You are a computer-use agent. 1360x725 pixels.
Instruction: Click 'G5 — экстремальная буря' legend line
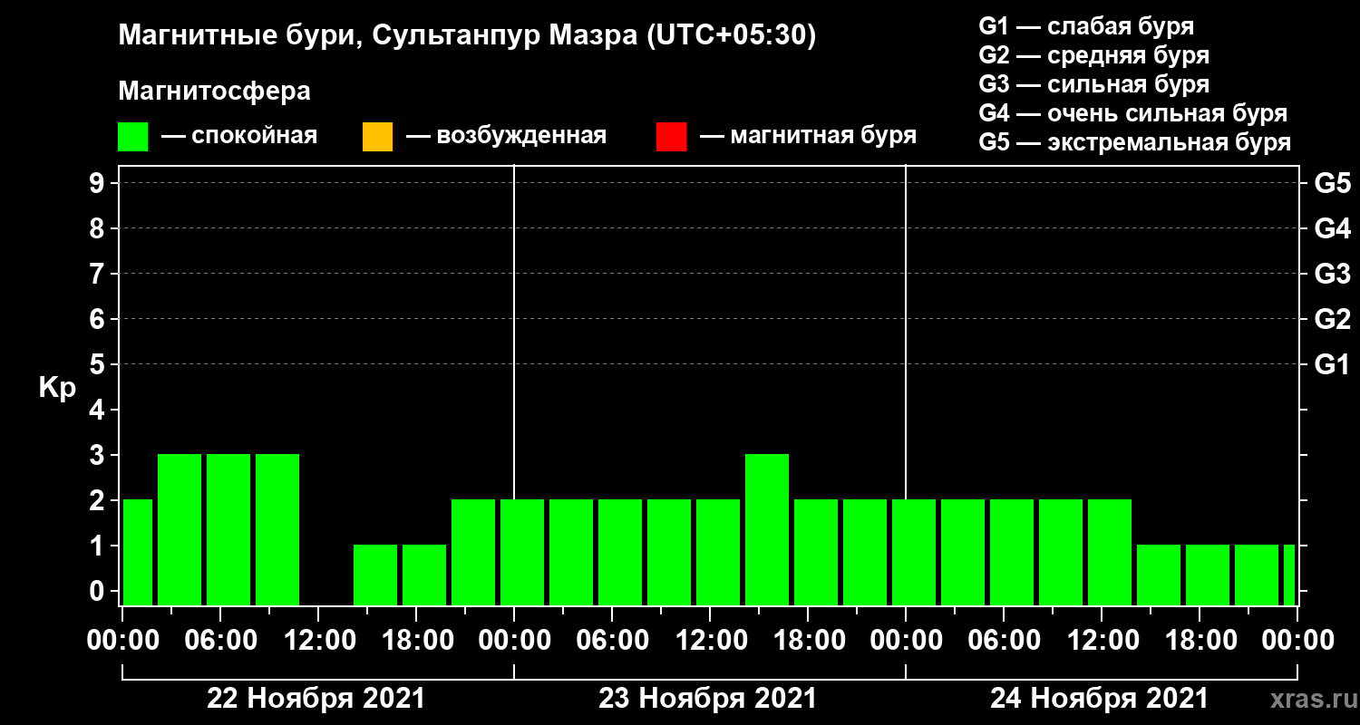[1135, 143]
